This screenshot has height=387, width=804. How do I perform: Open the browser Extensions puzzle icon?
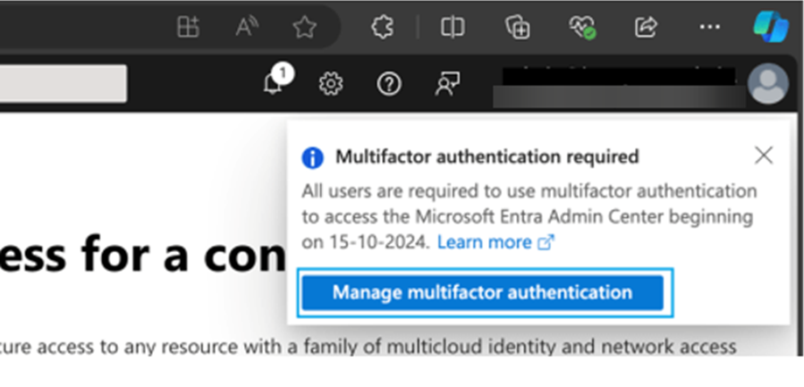coord(383,27)
